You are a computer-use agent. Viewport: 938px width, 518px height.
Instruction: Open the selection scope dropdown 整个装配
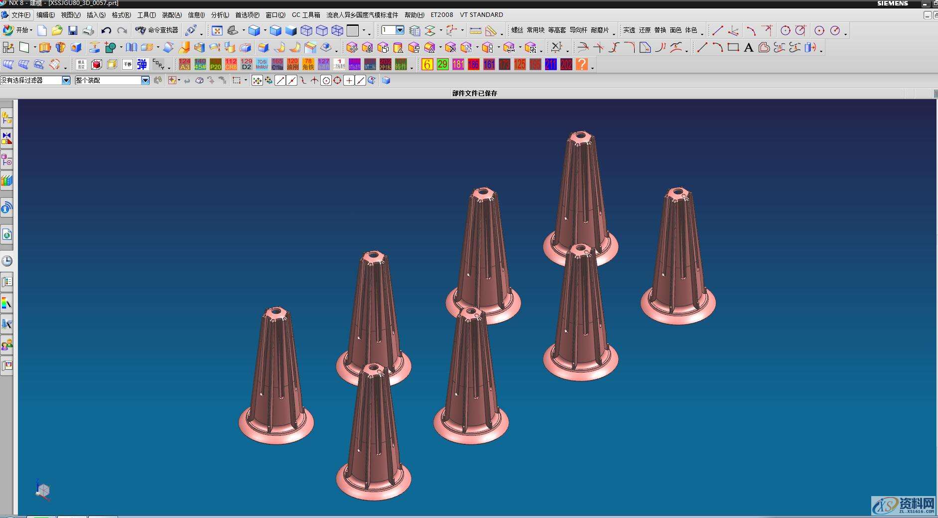pyautogui.click(x=145, y=80)
